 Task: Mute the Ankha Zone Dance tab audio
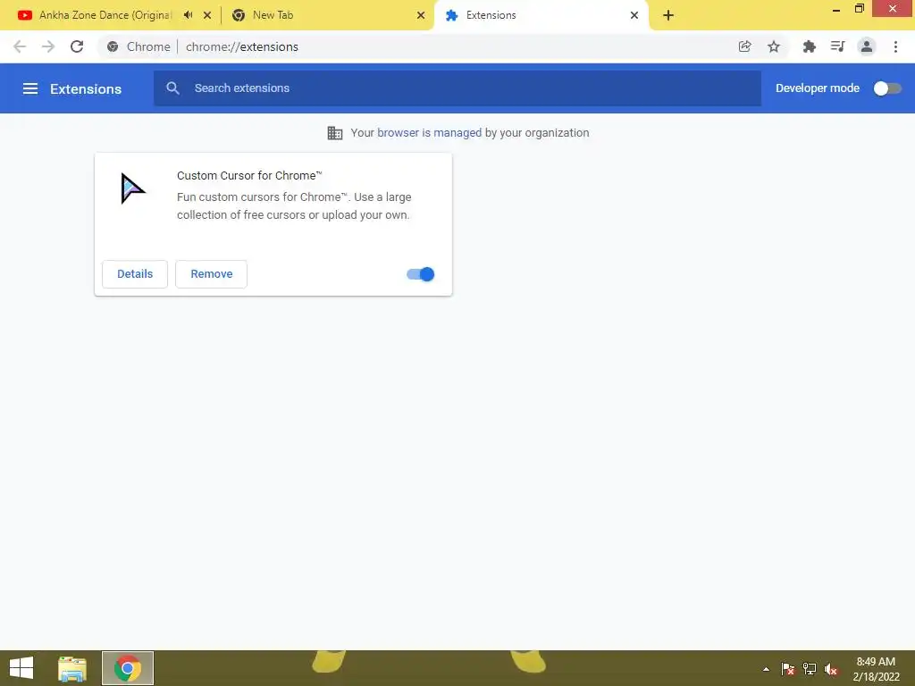pyautogui.click(x=188, y=15)
